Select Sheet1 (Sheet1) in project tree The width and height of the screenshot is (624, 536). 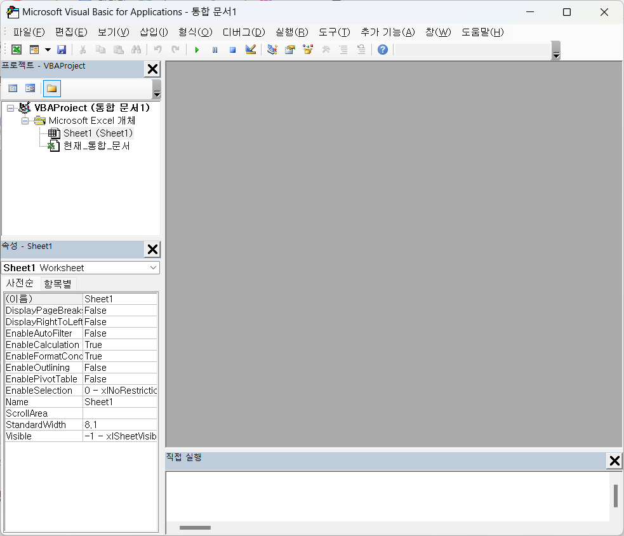(x=98, y=133)
